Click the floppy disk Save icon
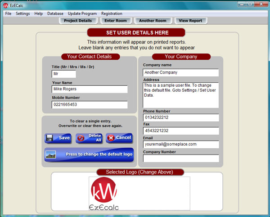Screen dimensions: 270x217 click(51, 138)
